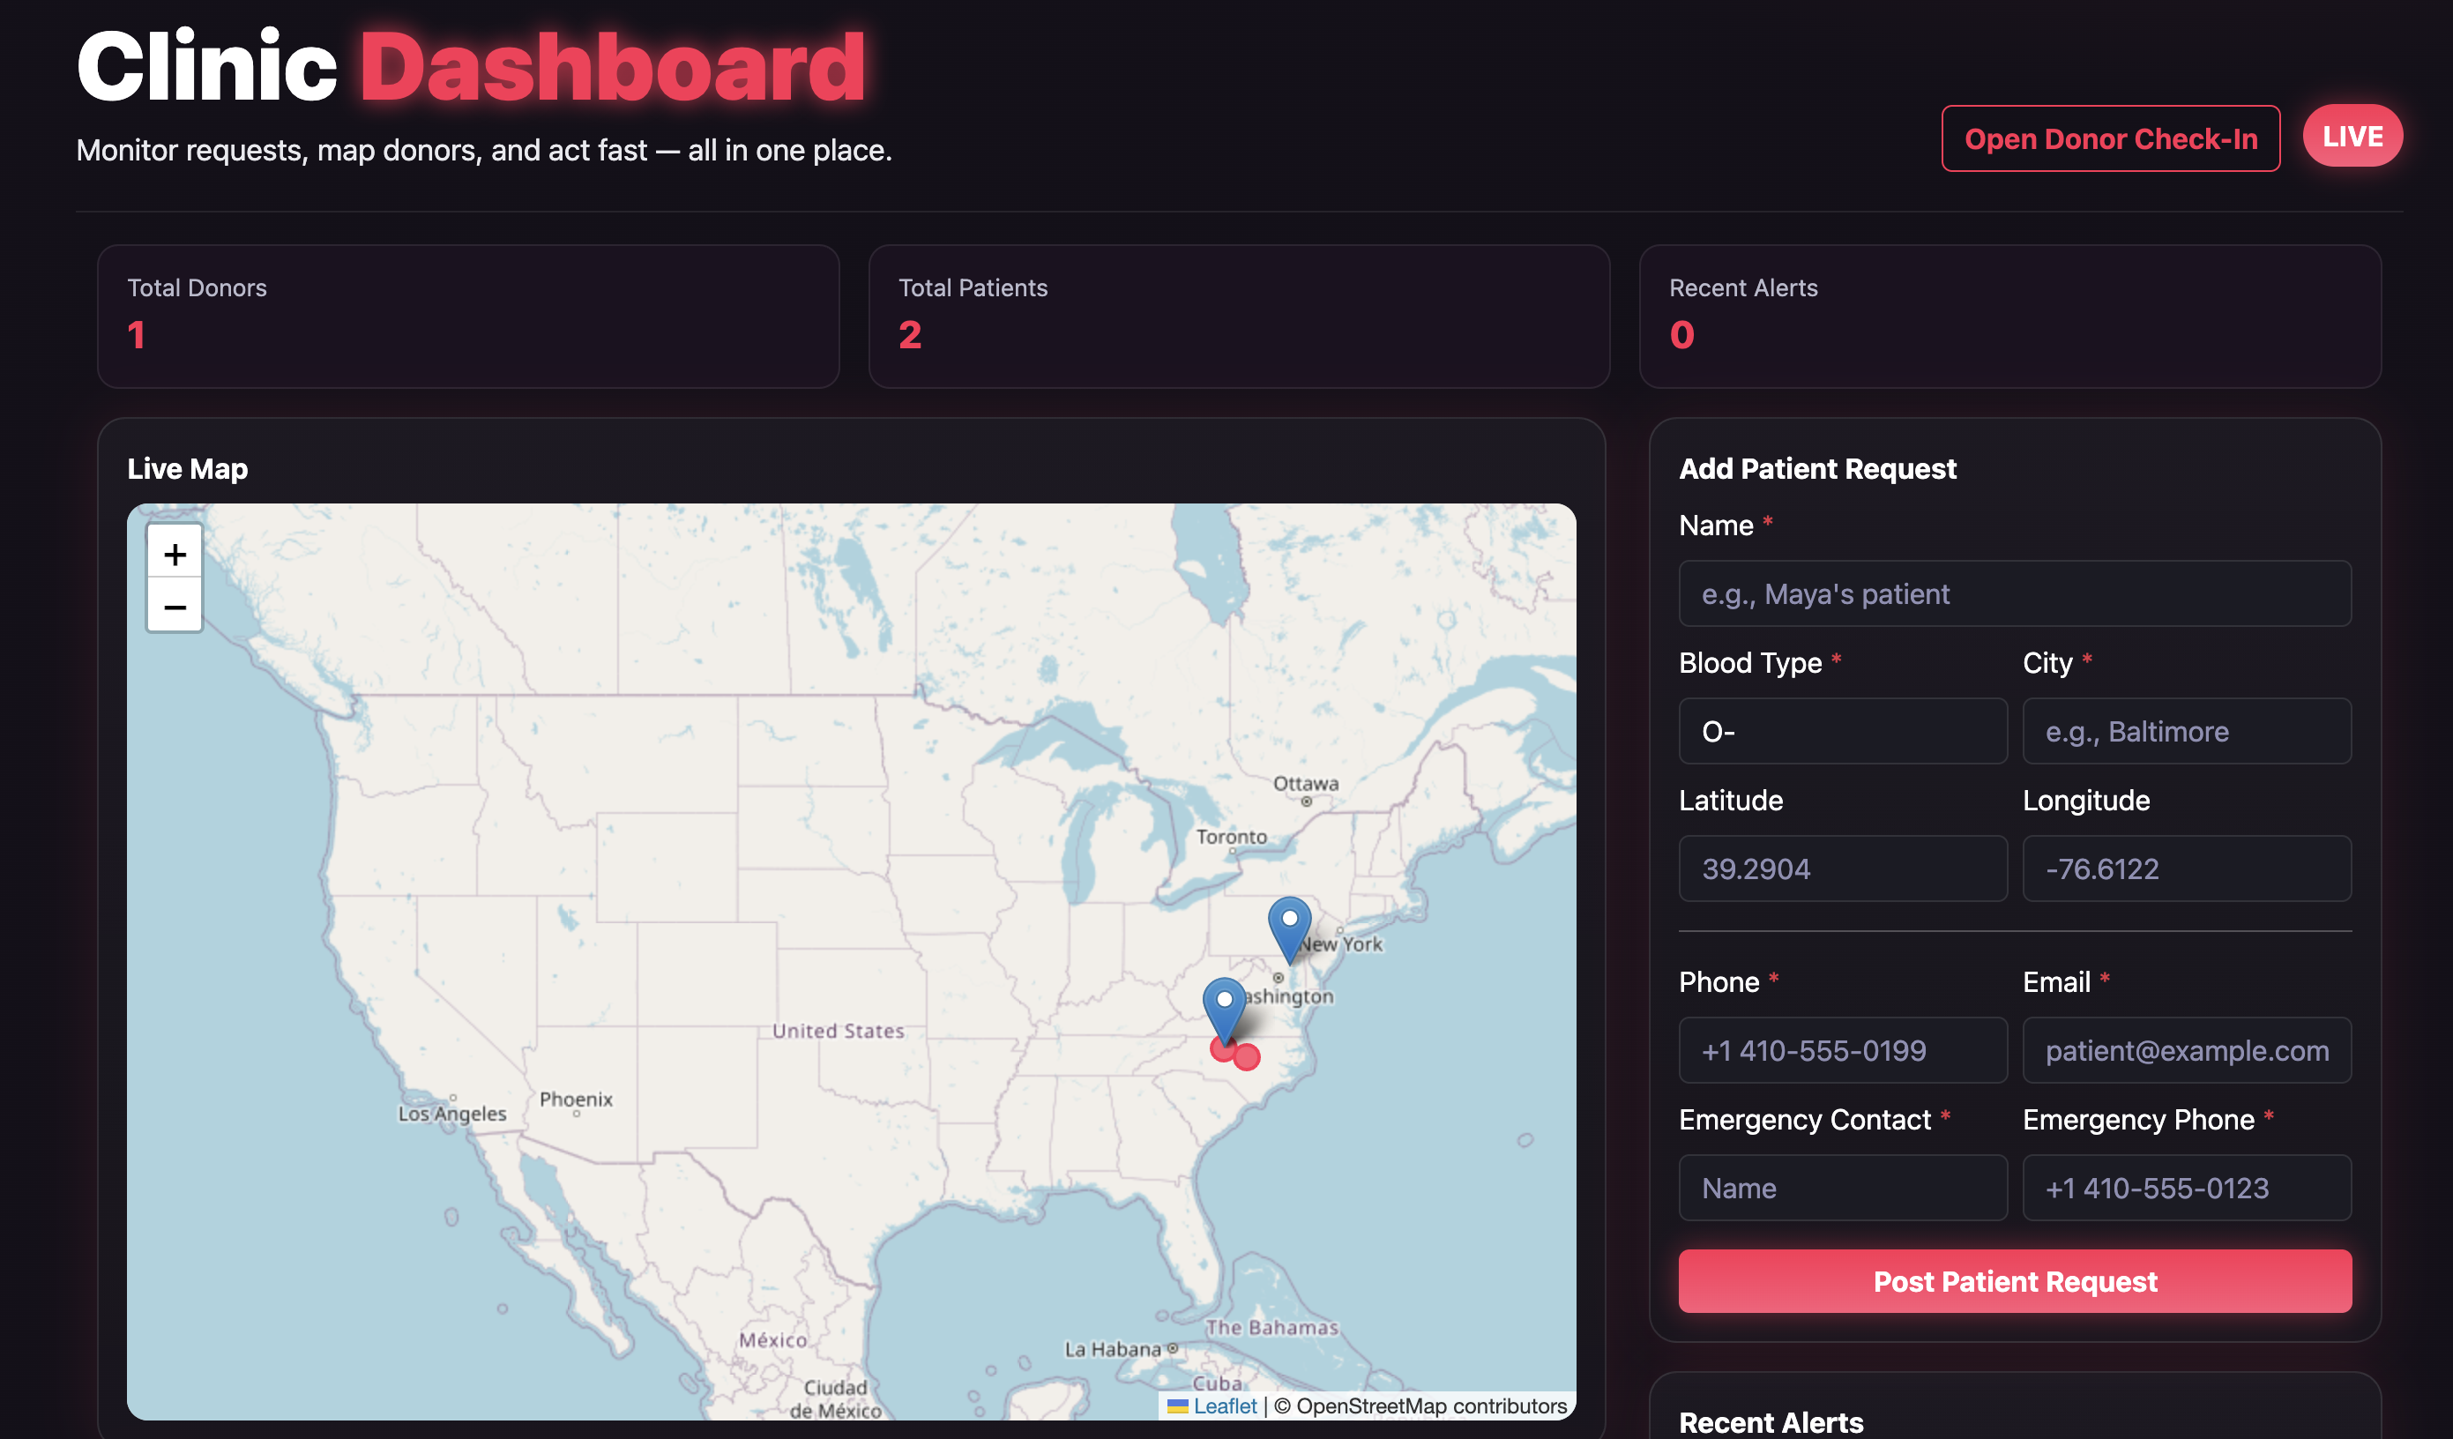The height and width of the screenshot is (1439, 2453).
Task: Select the Longitude input field
Action: click(x=2185, y=869)
